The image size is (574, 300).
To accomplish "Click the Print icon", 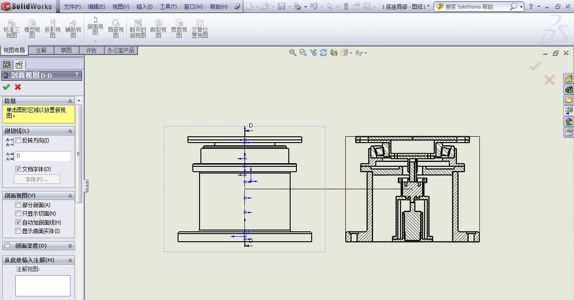I will [297, 7].
